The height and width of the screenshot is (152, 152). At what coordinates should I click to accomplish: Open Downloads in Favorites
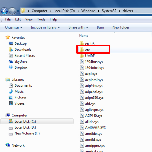[x=23, y=50]
